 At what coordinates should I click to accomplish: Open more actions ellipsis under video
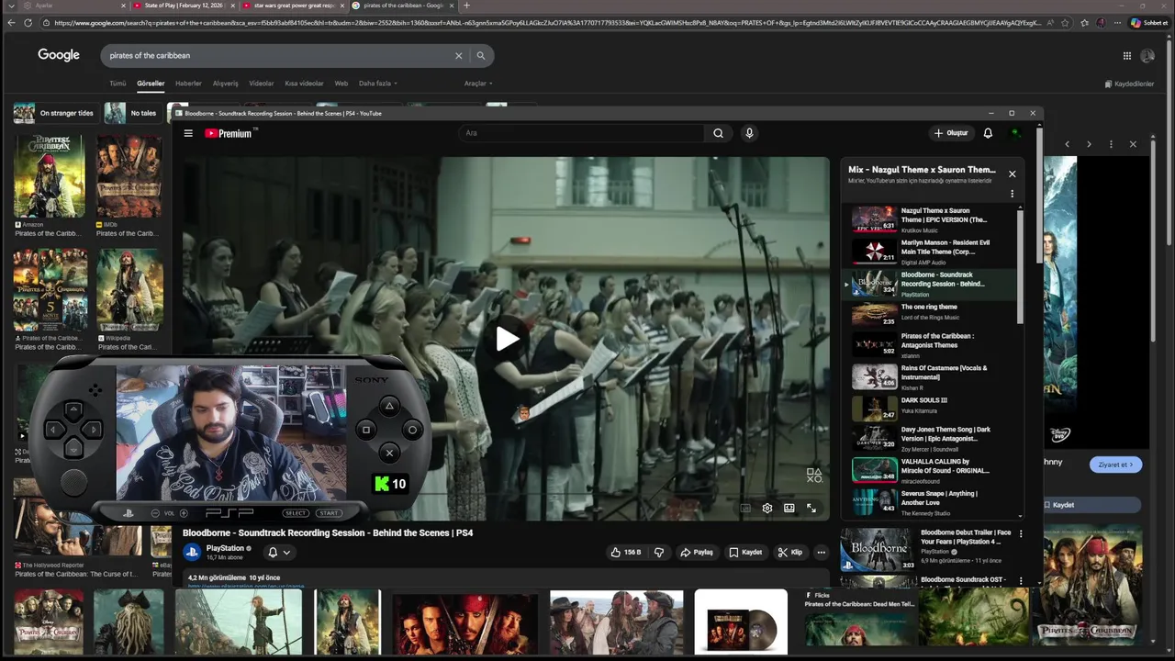(x=822, y=553)
